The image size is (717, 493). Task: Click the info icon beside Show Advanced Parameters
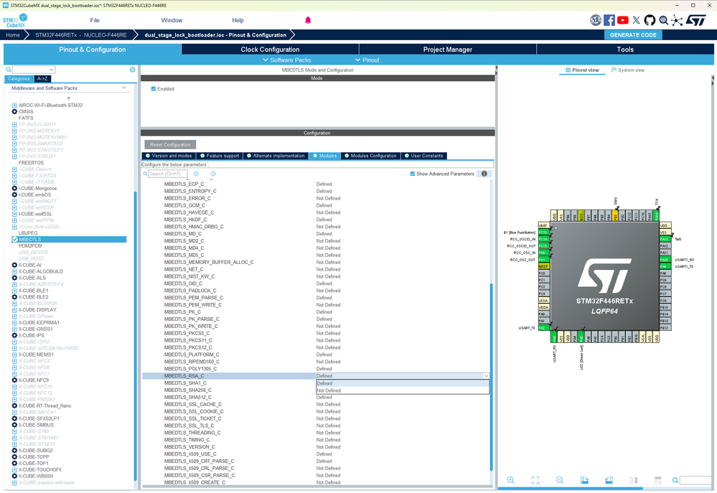(x=484, y=174)
